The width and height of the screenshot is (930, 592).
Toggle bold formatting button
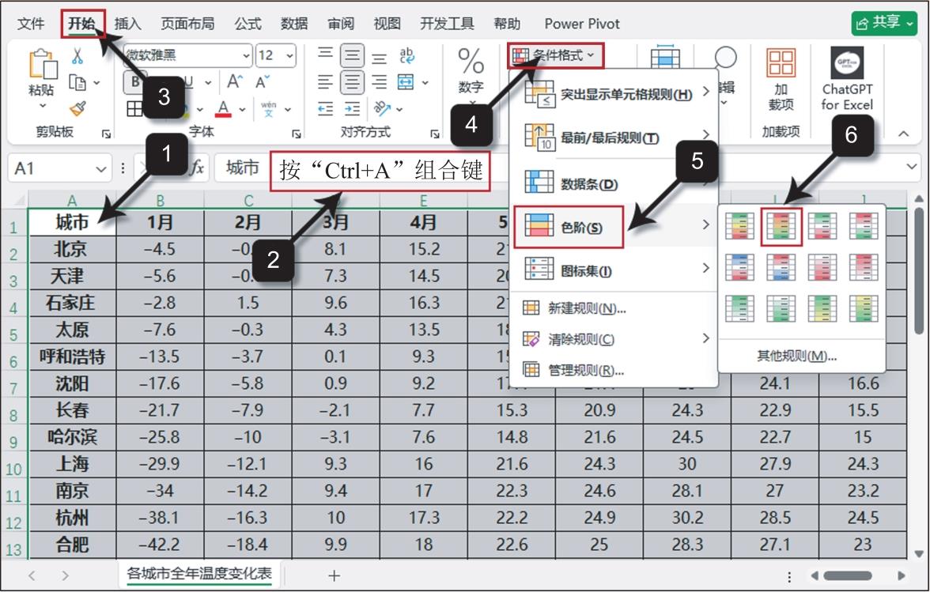point(134,81)
